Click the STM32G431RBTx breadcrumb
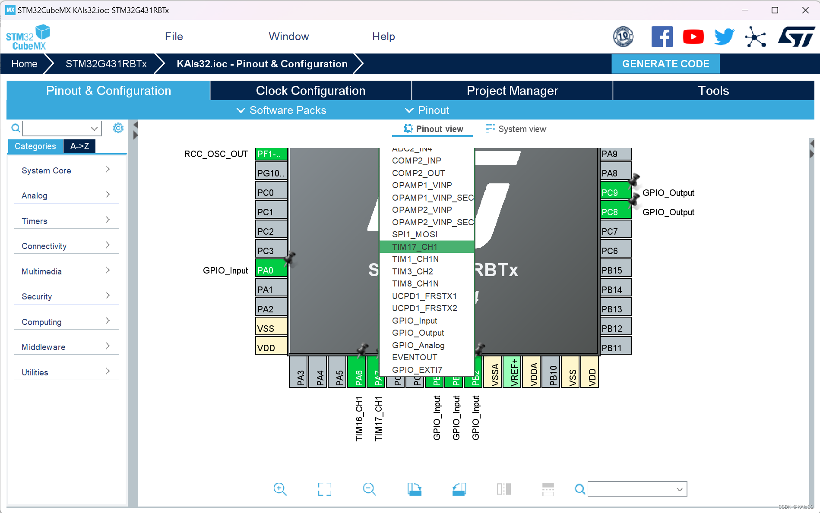 coord(106,64)
